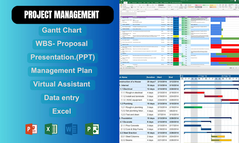Select the 1.1 Electrical summary task row
The height and width of the screenshot is (143, 239).
point(150,89)
